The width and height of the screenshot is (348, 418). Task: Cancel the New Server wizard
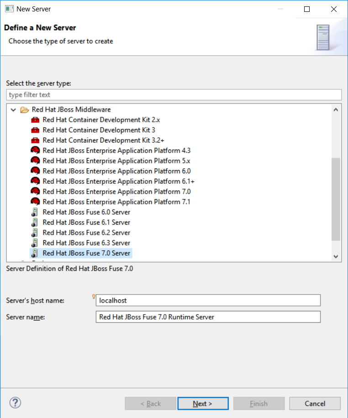pyautogui.click(x=315, y=403)
